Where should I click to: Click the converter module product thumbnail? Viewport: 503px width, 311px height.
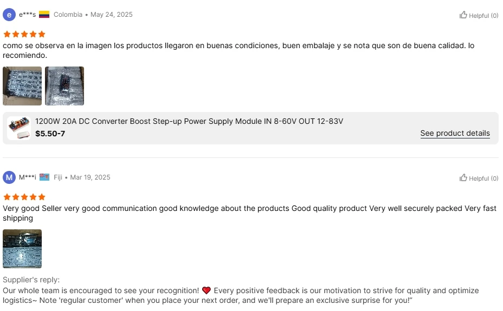click(18, 128)
